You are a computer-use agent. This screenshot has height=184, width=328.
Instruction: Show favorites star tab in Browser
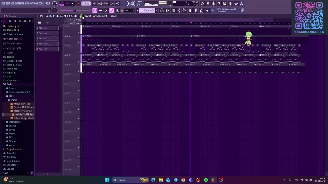(x=30, y=21)
